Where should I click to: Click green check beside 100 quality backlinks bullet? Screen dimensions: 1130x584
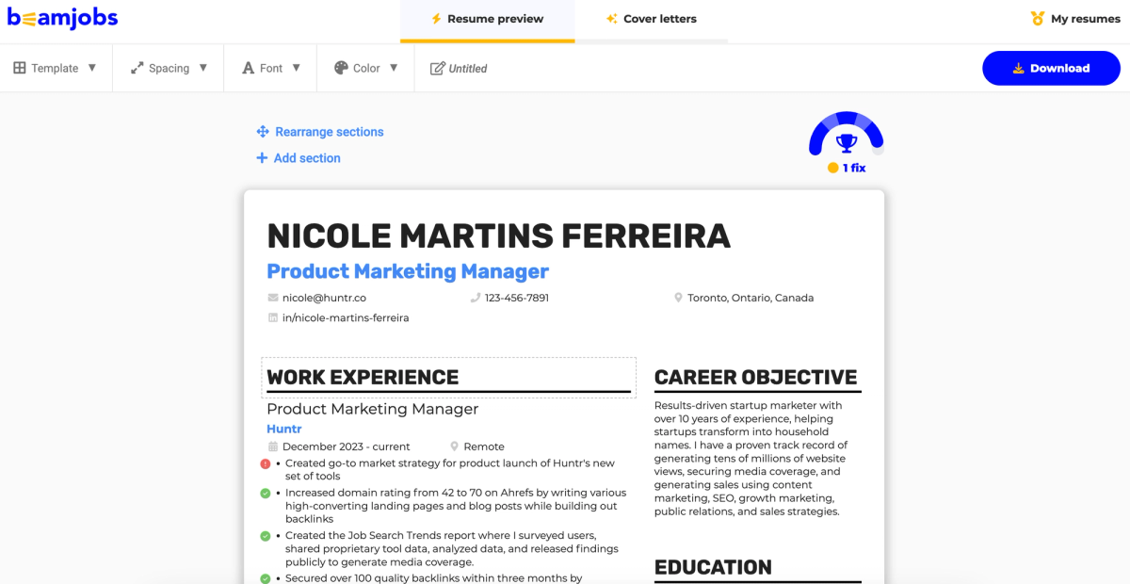pyautogui.click(x=266, y=578)
